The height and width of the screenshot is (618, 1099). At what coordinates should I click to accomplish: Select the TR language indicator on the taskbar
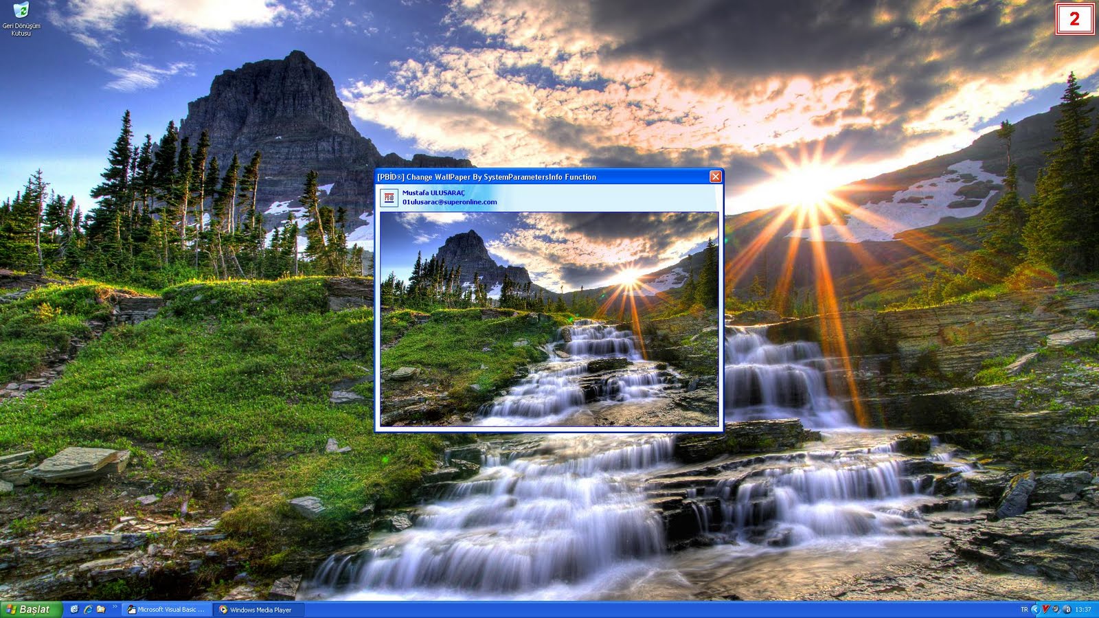tap(1025, 610)
